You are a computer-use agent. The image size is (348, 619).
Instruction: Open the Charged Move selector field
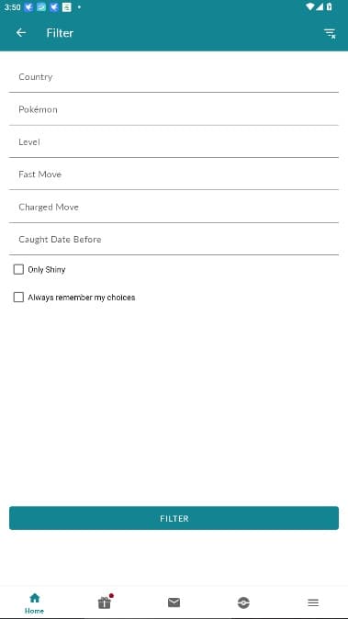click(x=174, y=207)
